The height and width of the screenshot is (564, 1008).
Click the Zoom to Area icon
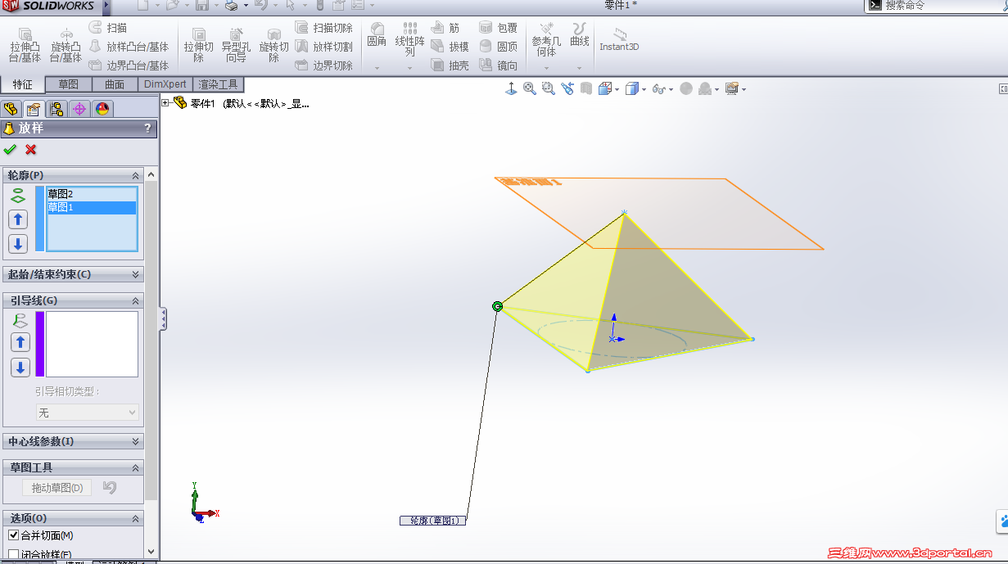547,88
